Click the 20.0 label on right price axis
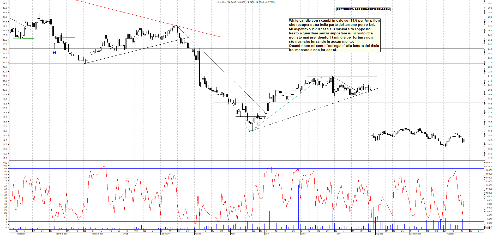493x235 pixels. (490, 90)
